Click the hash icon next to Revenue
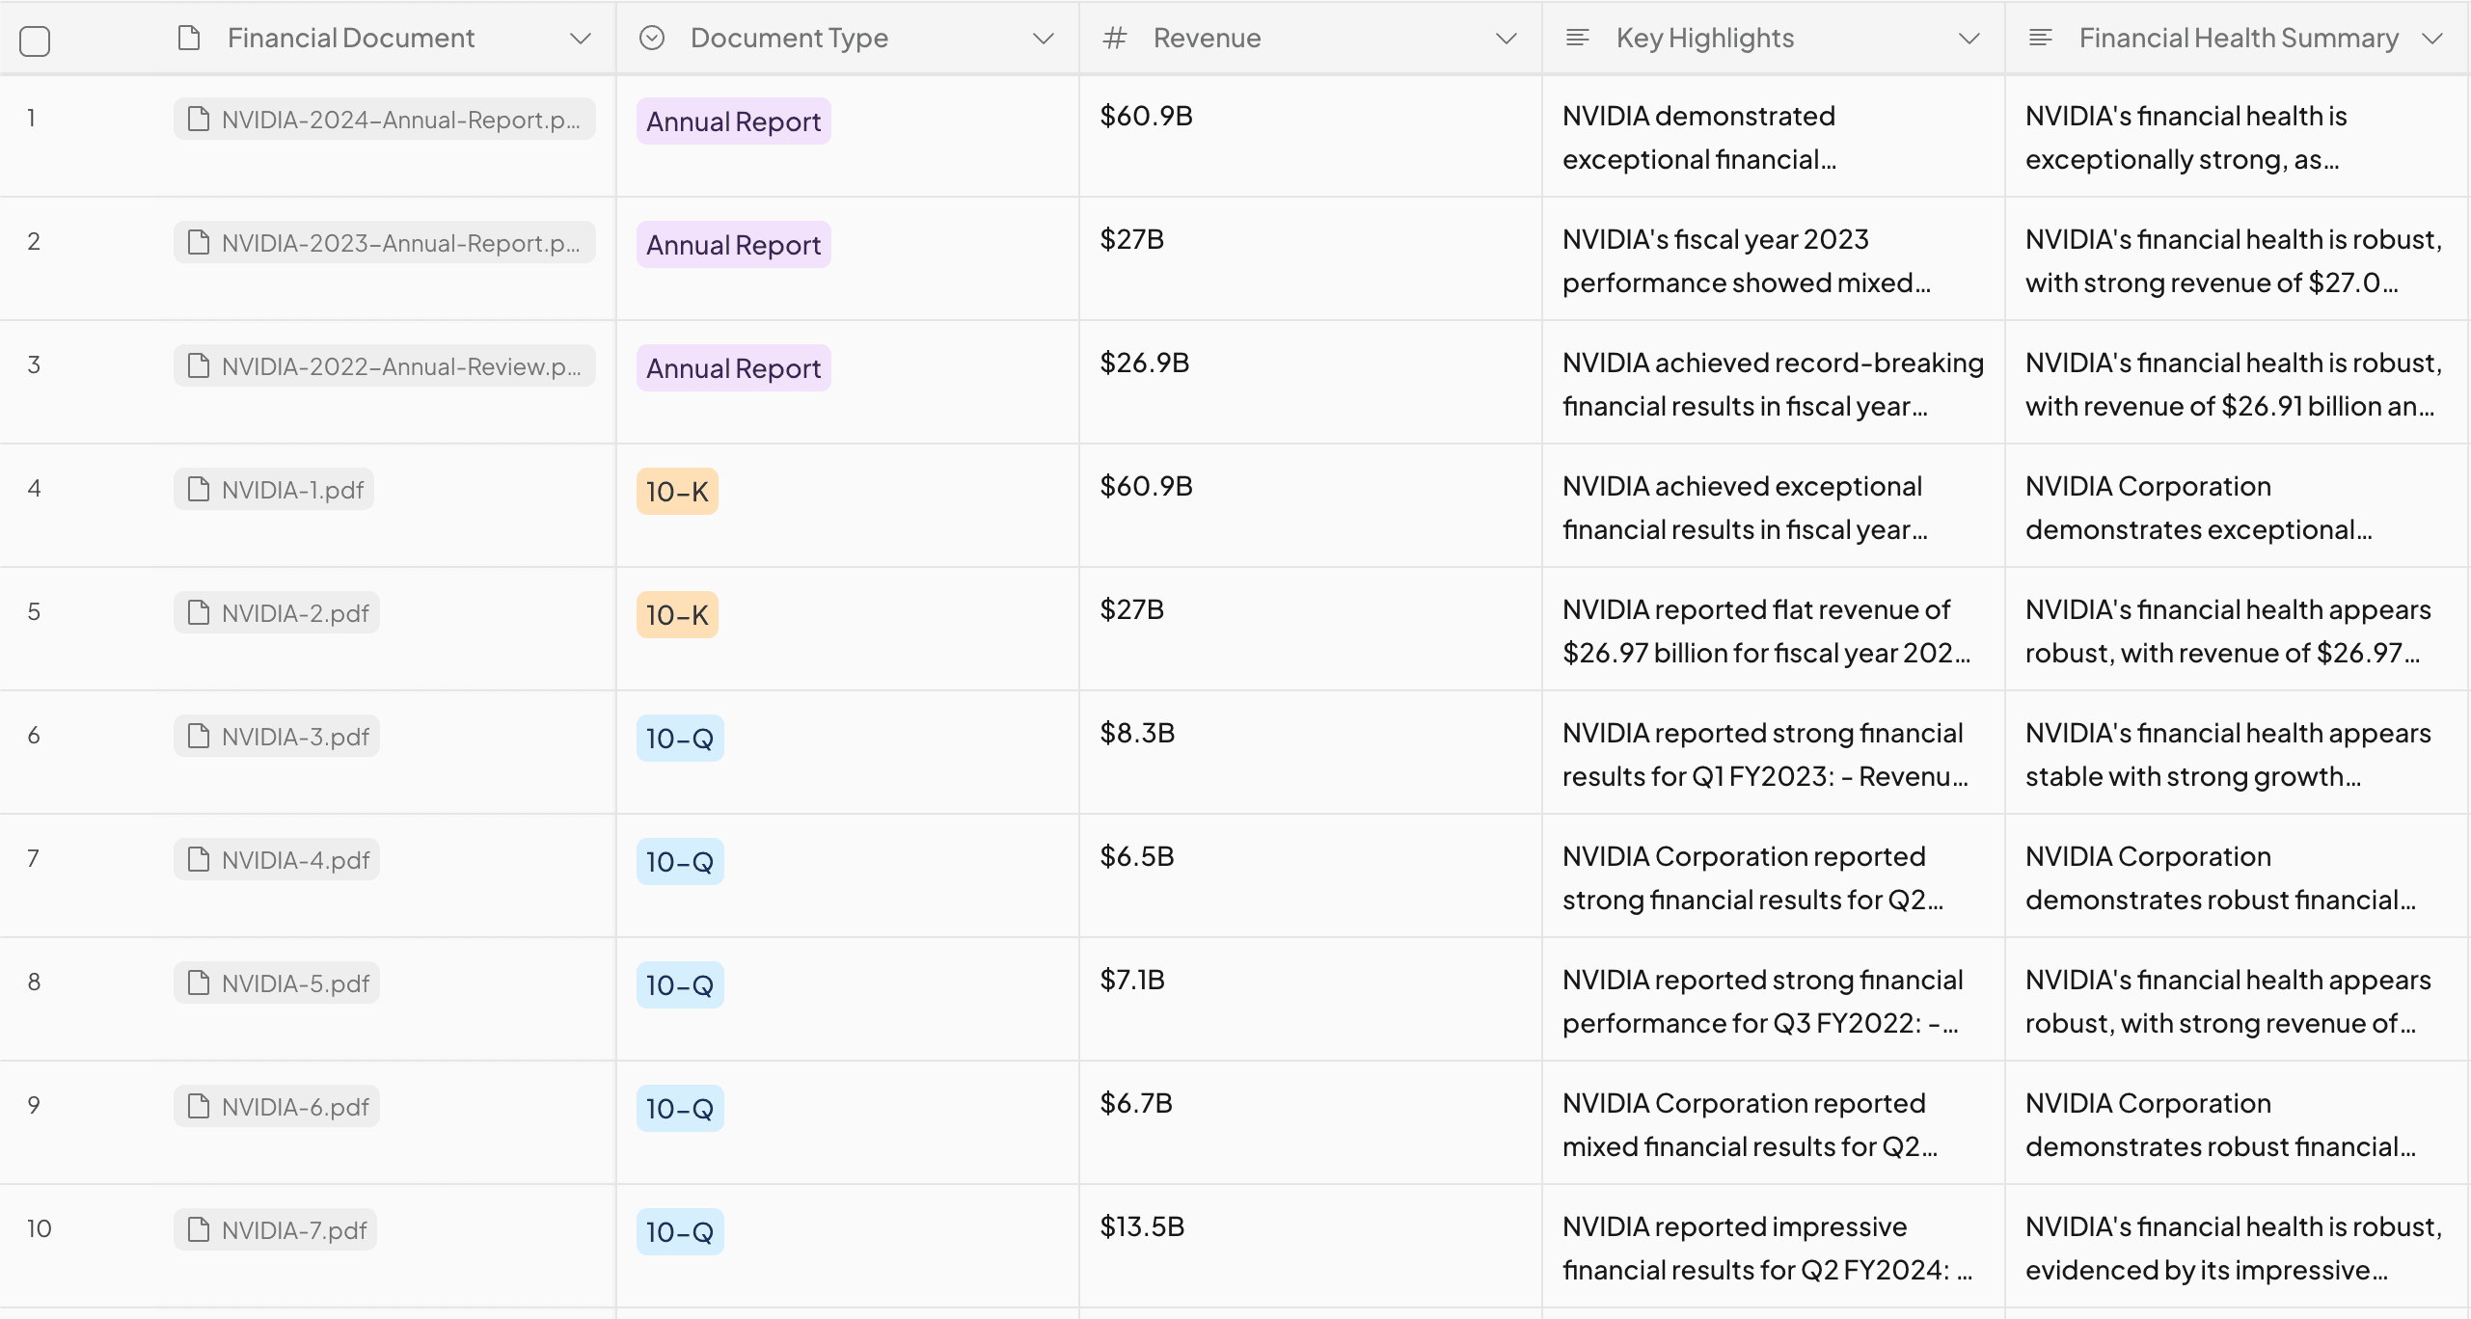 pyautogui.click(x=1115, y=39)
